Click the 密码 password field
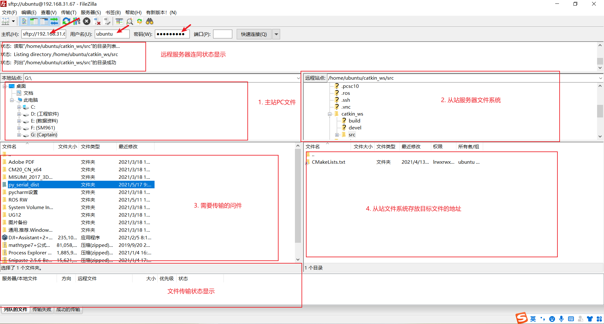This screenshot has width=604, height=324. (172, 34)
